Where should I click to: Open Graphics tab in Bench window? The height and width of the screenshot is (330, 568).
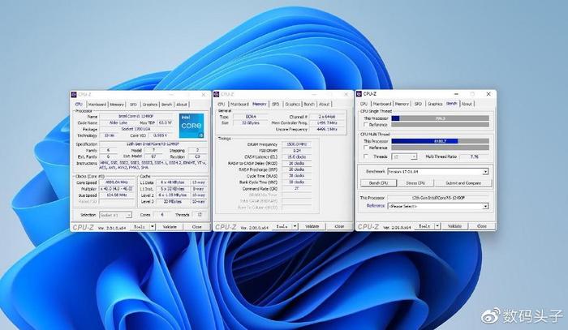[x=435, y=104]
